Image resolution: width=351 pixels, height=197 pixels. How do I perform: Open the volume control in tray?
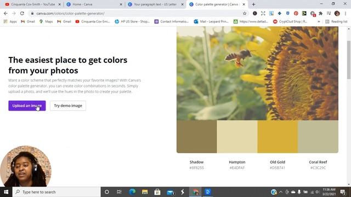tap(318, 192)
